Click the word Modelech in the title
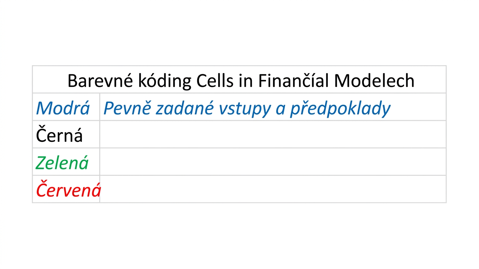 (x=374, y=81)
